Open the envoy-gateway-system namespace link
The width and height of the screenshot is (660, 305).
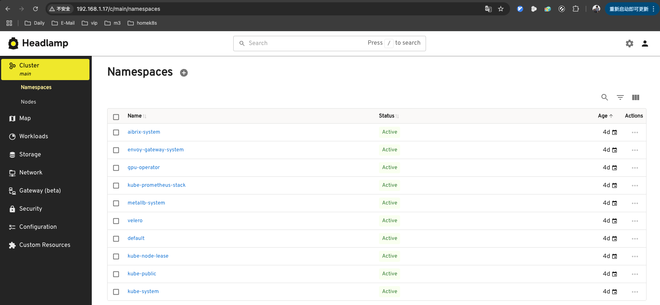point(156,150)
